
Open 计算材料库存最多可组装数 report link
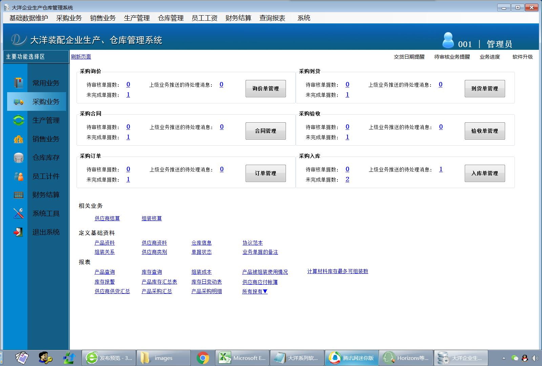pyautogui.click(x=338, y=271)
